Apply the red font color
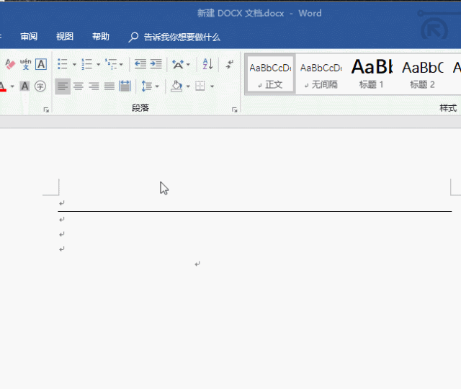The image size is (461, 389). click(3, 86)
